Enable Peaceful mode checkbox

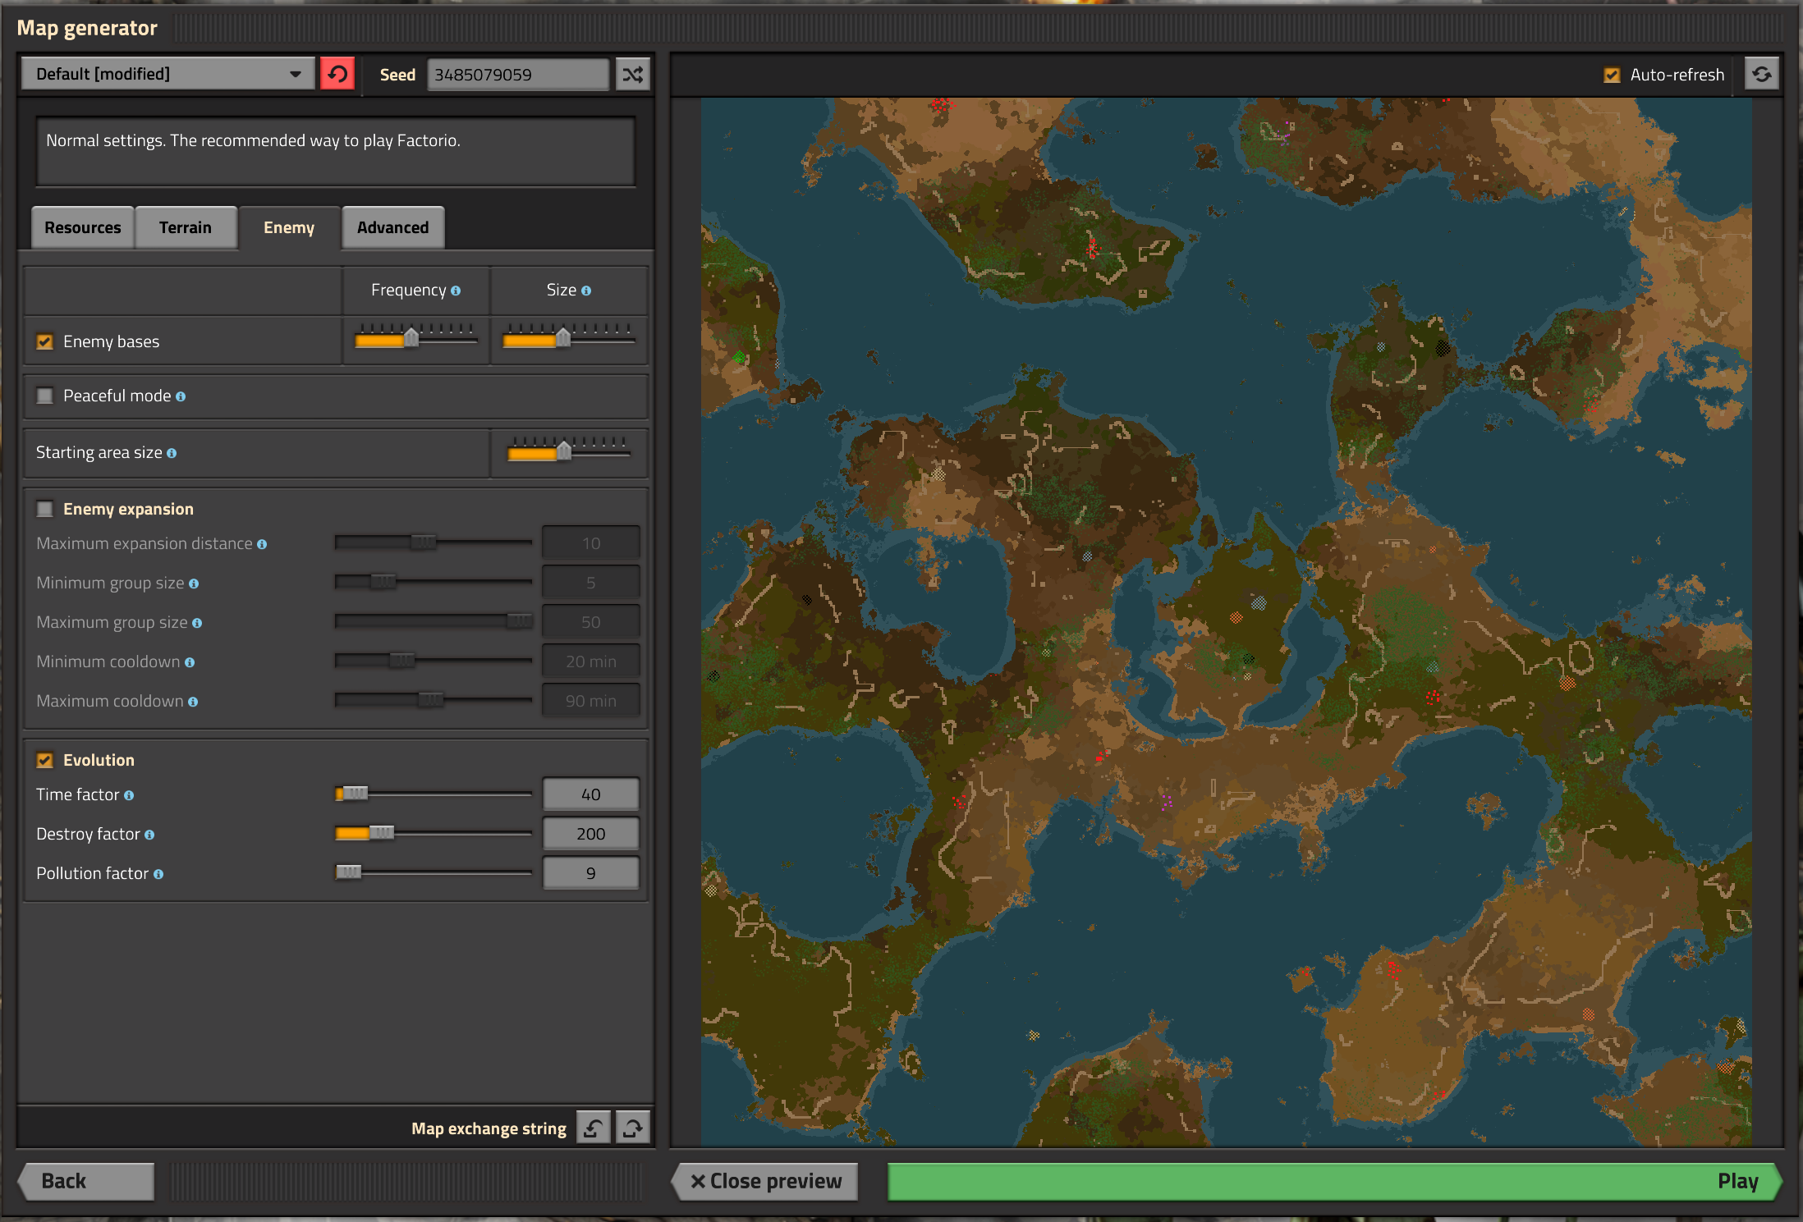[45, 396]
